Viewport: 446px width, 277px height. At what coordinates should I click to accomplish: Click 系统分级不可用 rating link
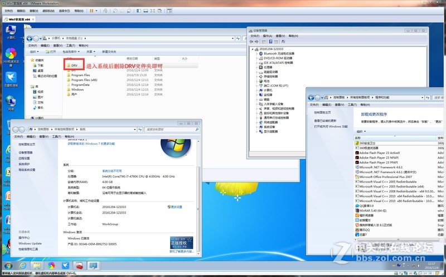[112, 171]
